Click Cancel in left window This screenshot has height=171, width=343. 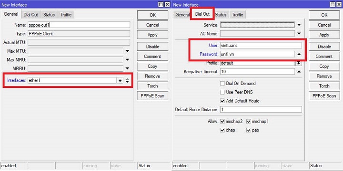[x=153, y=25]
